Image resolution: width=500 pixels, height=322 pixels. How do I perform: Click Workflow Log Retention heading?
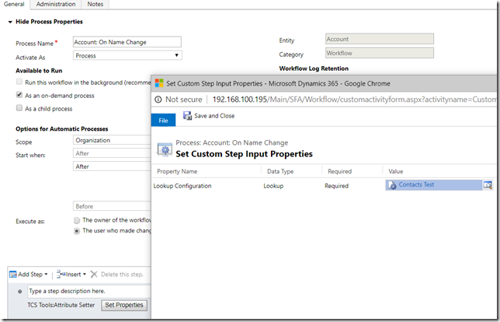[x=314, y=68]
